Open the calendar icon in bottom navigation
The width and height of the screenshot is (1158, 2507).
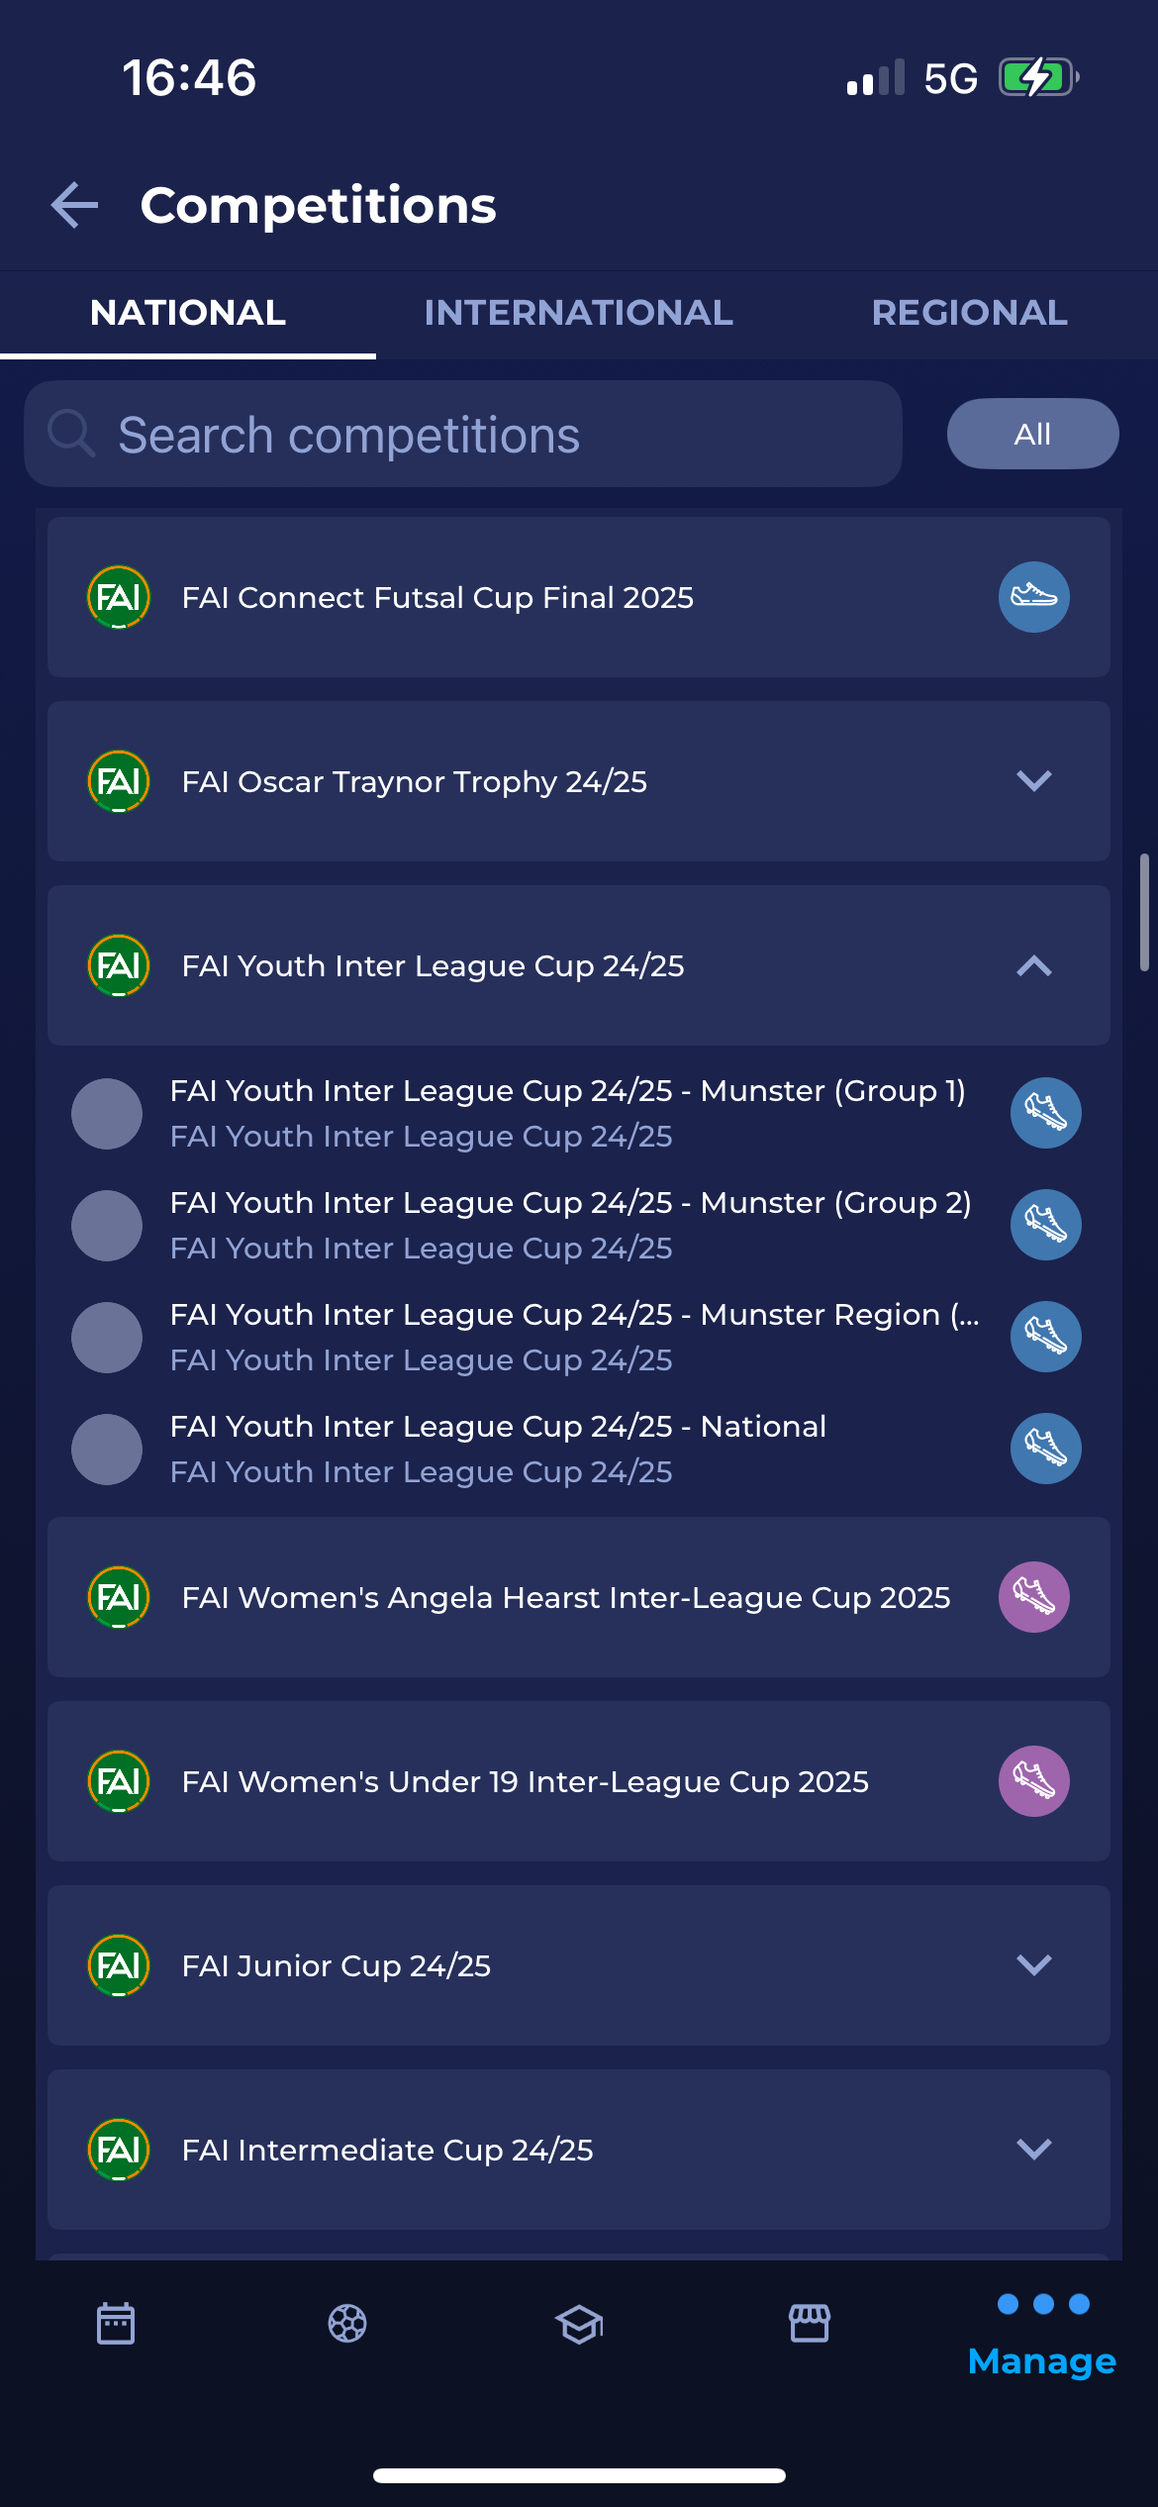(116, 2323)
